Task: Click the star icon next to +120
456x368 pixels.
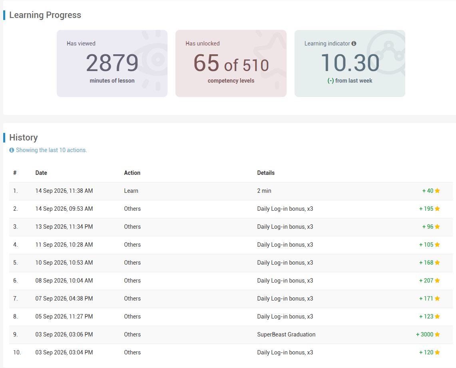Action: point(437,352)
